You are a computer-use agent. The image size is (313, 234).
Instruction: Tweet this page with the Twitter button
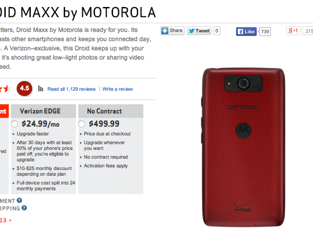click(199, 31)
